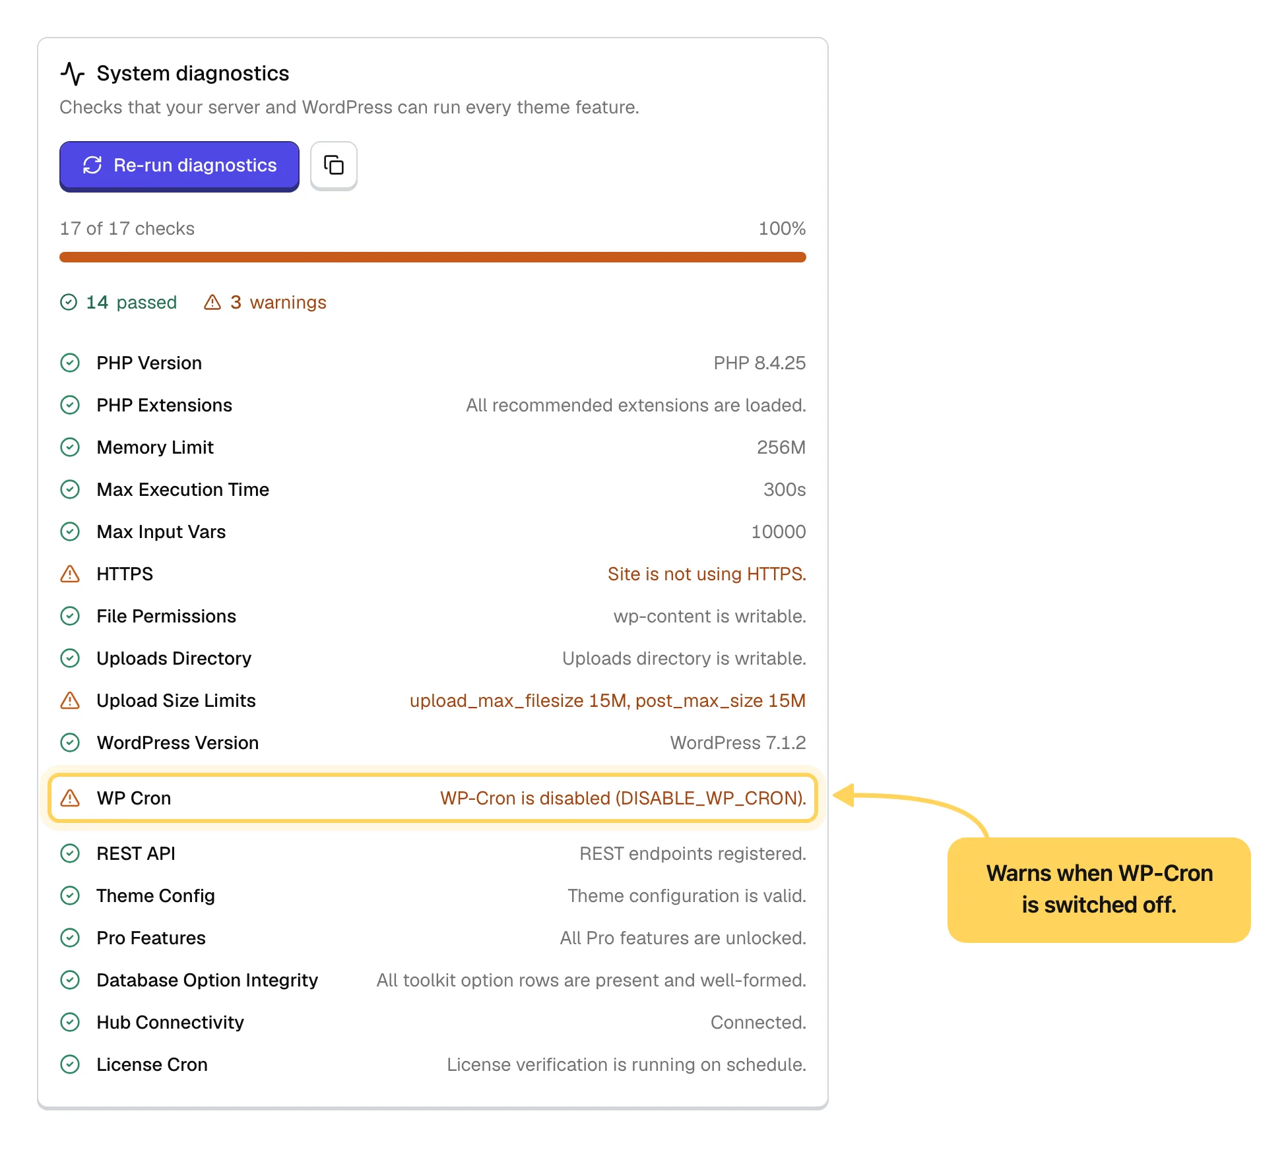Click the WP Cron warning icon
Viewport: 1288px width, 1150px height.
(70, 798)
